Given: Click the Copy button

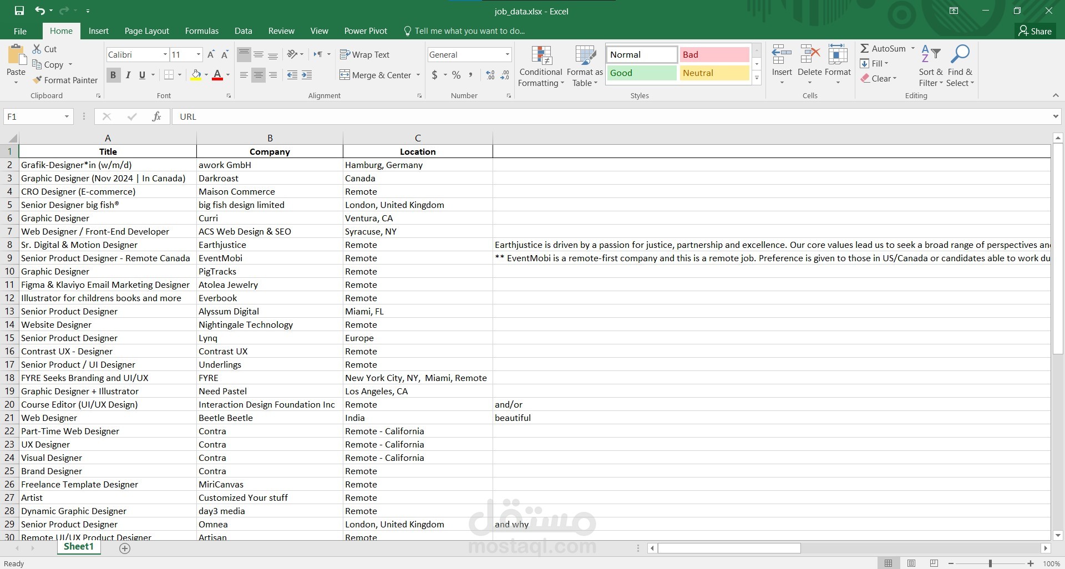Looking at the screenshot, I should (x=48, y=64).
